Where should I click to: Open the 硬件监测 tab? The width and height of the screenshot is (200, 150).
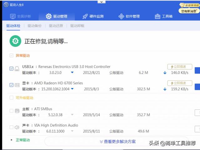93,16
